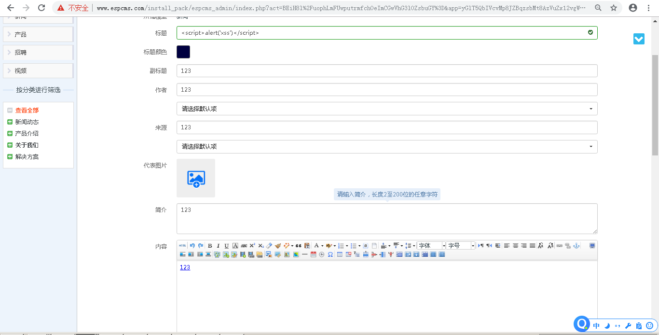Click the undo icon in the editor toolbar
This screenshot has height=335, width=659.
[x=192, y=245]
